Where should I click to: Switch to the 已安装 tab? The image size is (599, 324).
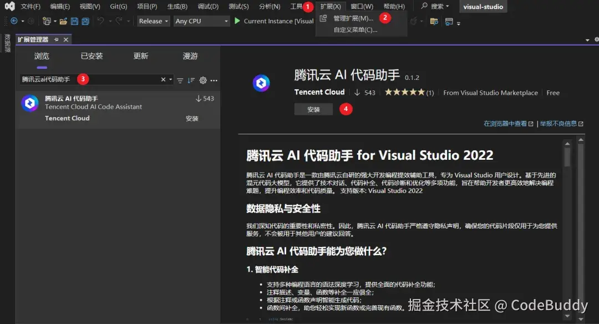(92, 55)
